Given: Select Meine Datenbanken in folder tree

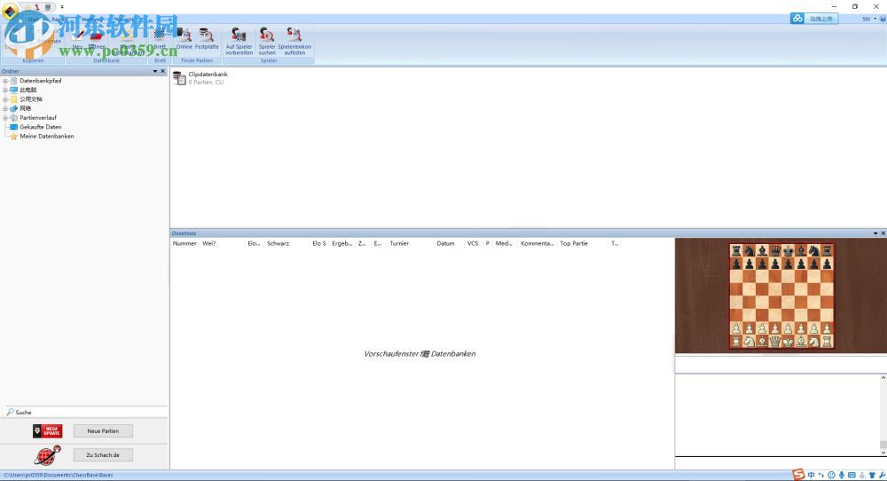Looking at the screenshot, I should 46,137.
